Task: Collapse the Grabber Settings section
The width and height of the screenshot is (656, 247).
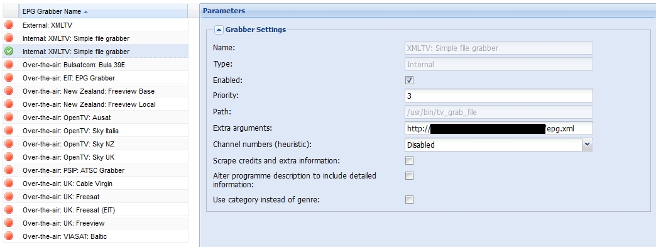Action: click(x=219, y=30)
